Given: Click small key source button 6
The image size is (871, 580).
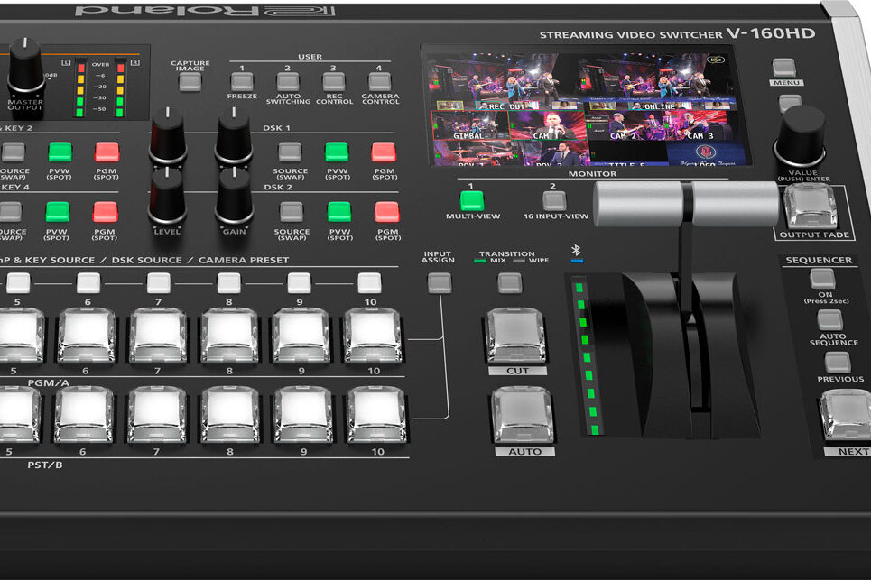Looking at the screenshot, I should [88, 283].
